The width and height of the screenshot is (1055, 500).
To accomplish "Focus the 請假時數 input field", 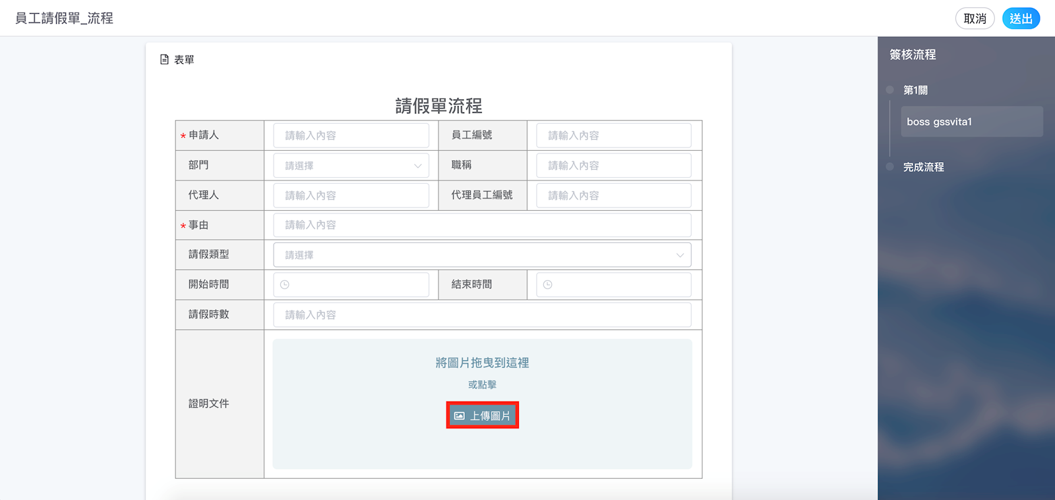I will 481,315.
